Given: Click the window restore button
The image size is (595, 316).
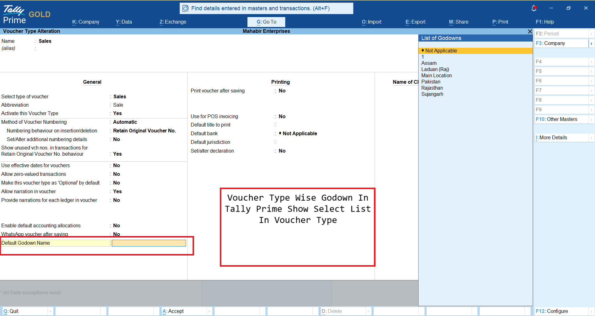Looking at the screenshot, I should tap(568, 8).
